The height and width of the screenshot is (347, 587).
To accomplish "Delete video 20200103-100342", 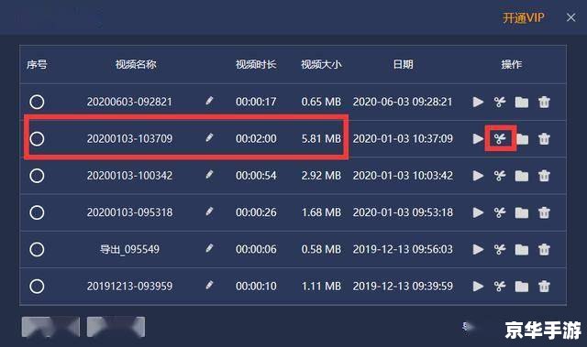I will coord(544,176).
